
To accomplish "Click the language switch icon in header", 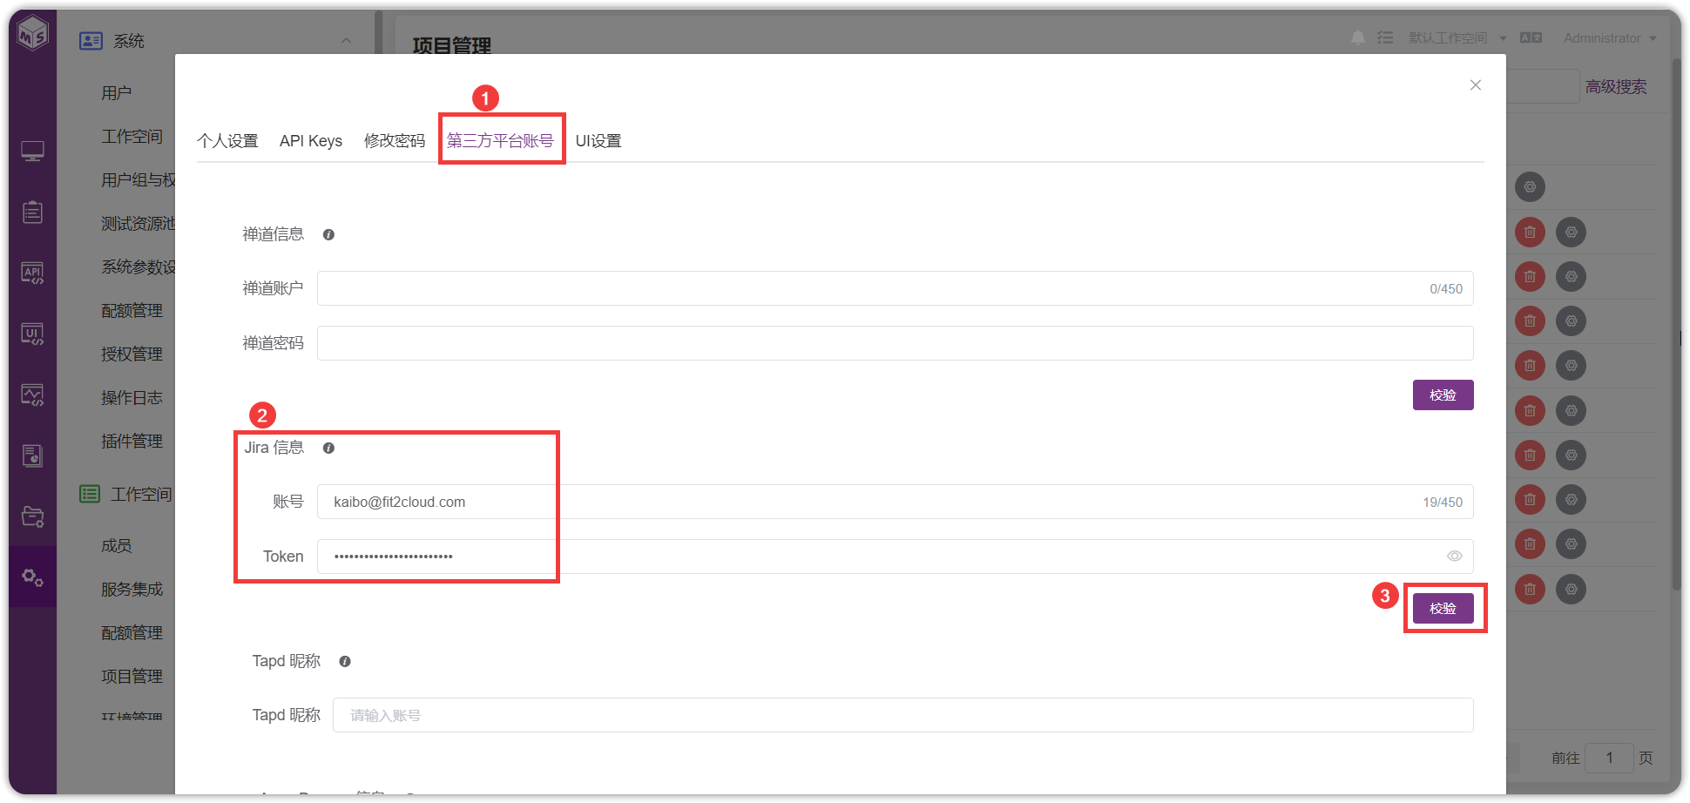I will 1531,37.
